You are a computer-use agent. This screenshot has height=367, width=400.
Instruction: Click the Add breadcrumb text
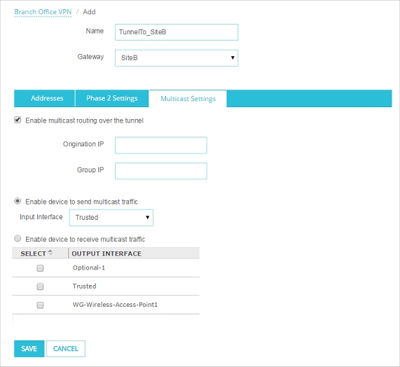click(x=89, y=12)
